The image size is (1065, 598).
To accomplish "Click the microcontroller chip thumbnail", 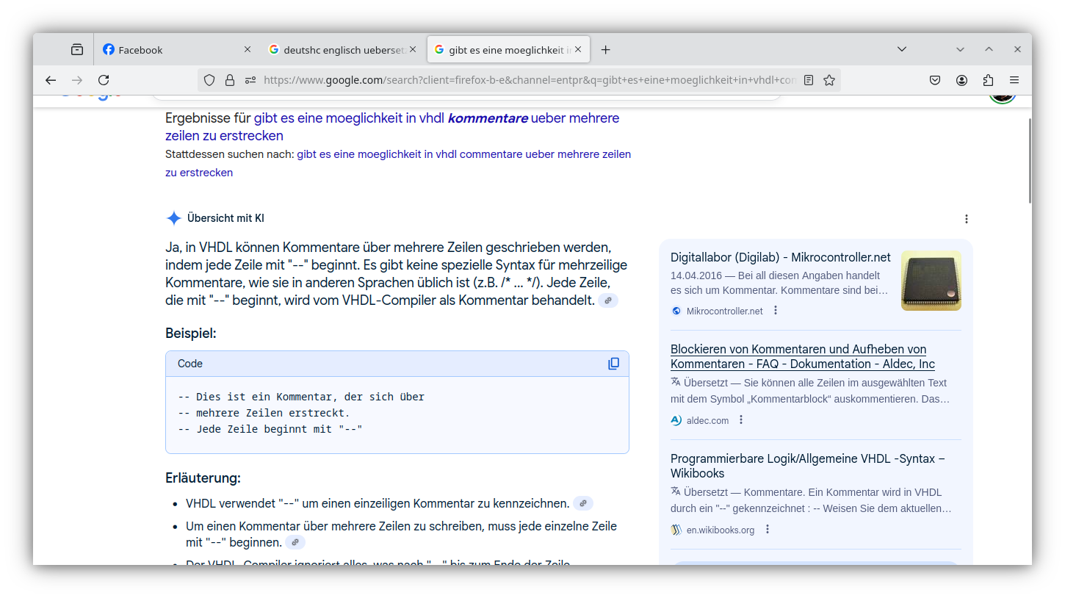I will point(931,281).
